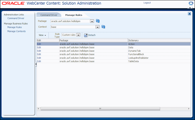This screenshot has height=120, width=195.
Task: Open Command Driver link in sidebar
Action: [x=16, y=18]
